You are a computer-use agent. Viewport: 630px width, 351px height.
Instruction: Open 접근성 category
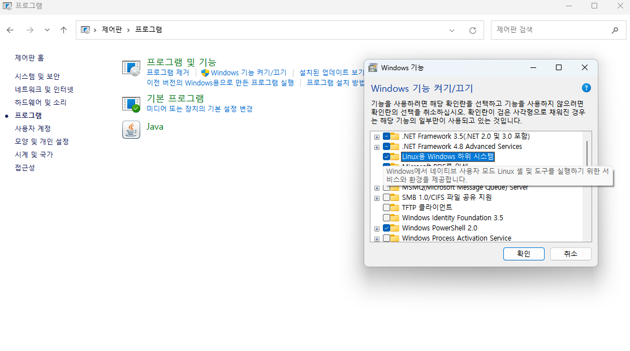click(25, 168)
